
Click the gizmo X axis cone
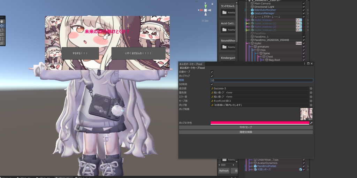point(202,10)
